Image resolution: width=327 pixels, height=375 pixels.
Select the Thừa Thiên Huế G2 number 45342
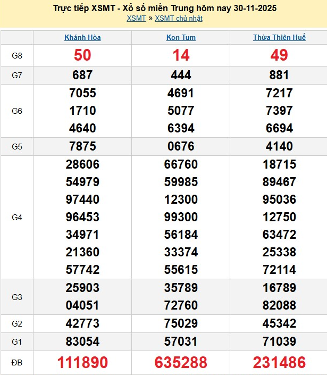279,323
